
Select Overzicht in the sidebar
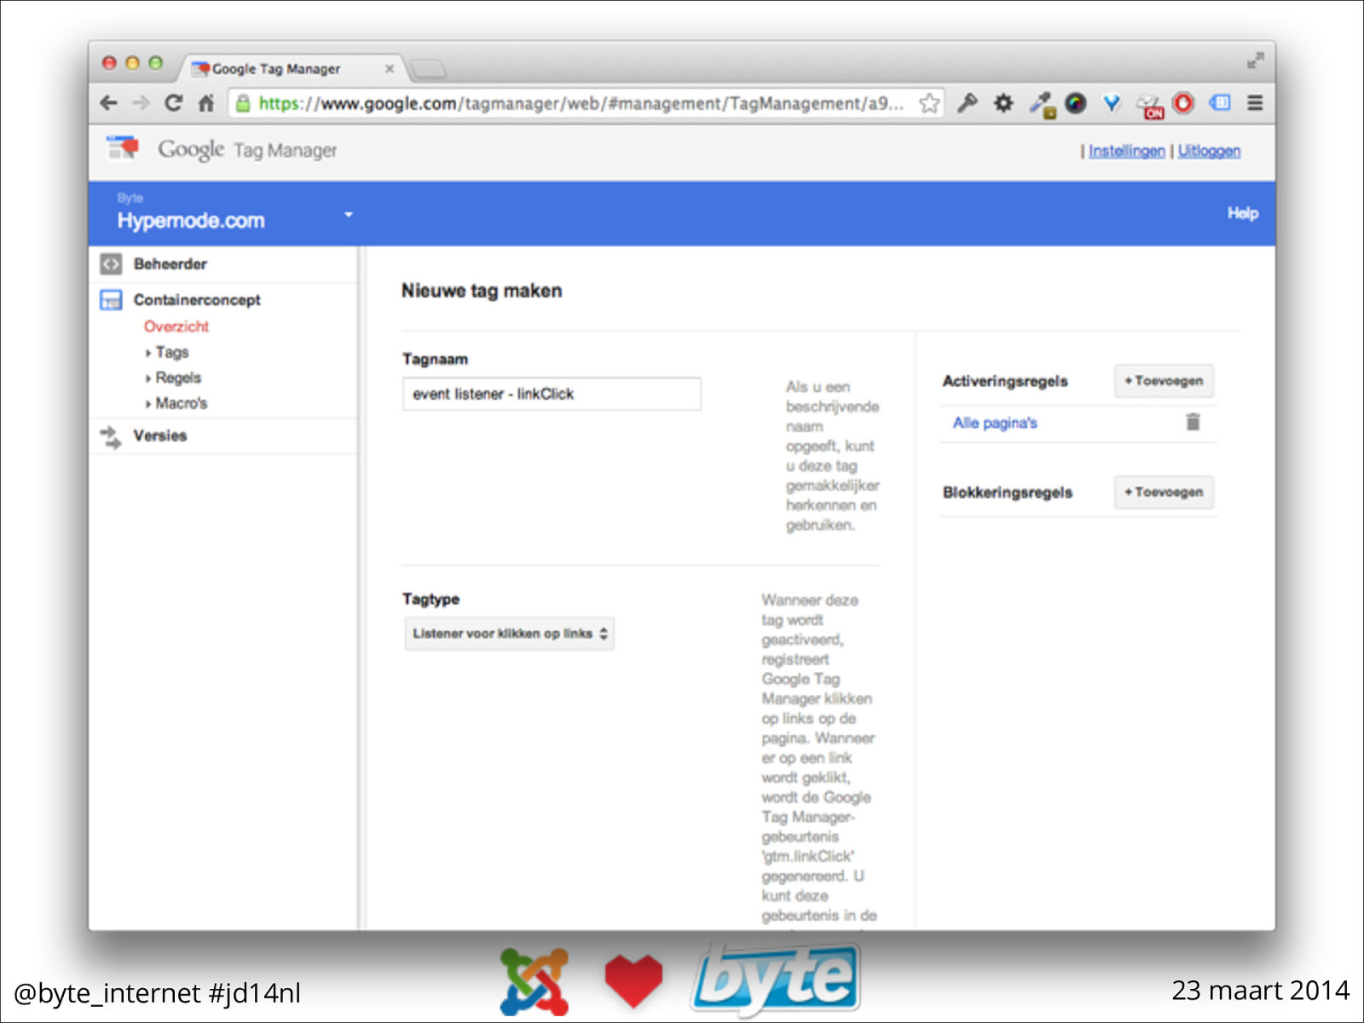pyautogui.click(x=176, y=327)
